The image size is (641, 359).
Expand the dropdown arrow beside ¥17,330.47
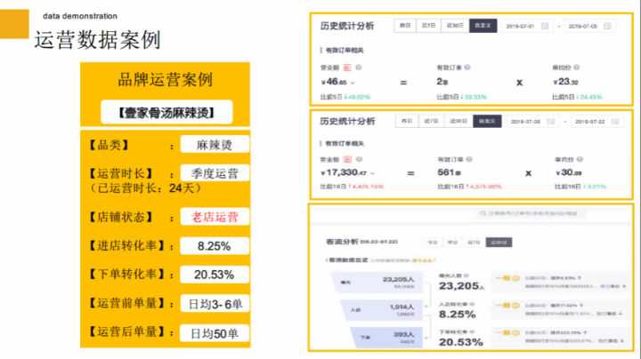[372, 173]
